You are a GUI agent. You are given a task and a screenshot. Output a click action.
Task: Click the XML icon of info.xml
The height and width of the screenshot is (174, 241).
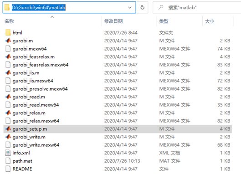coord(8,153)
